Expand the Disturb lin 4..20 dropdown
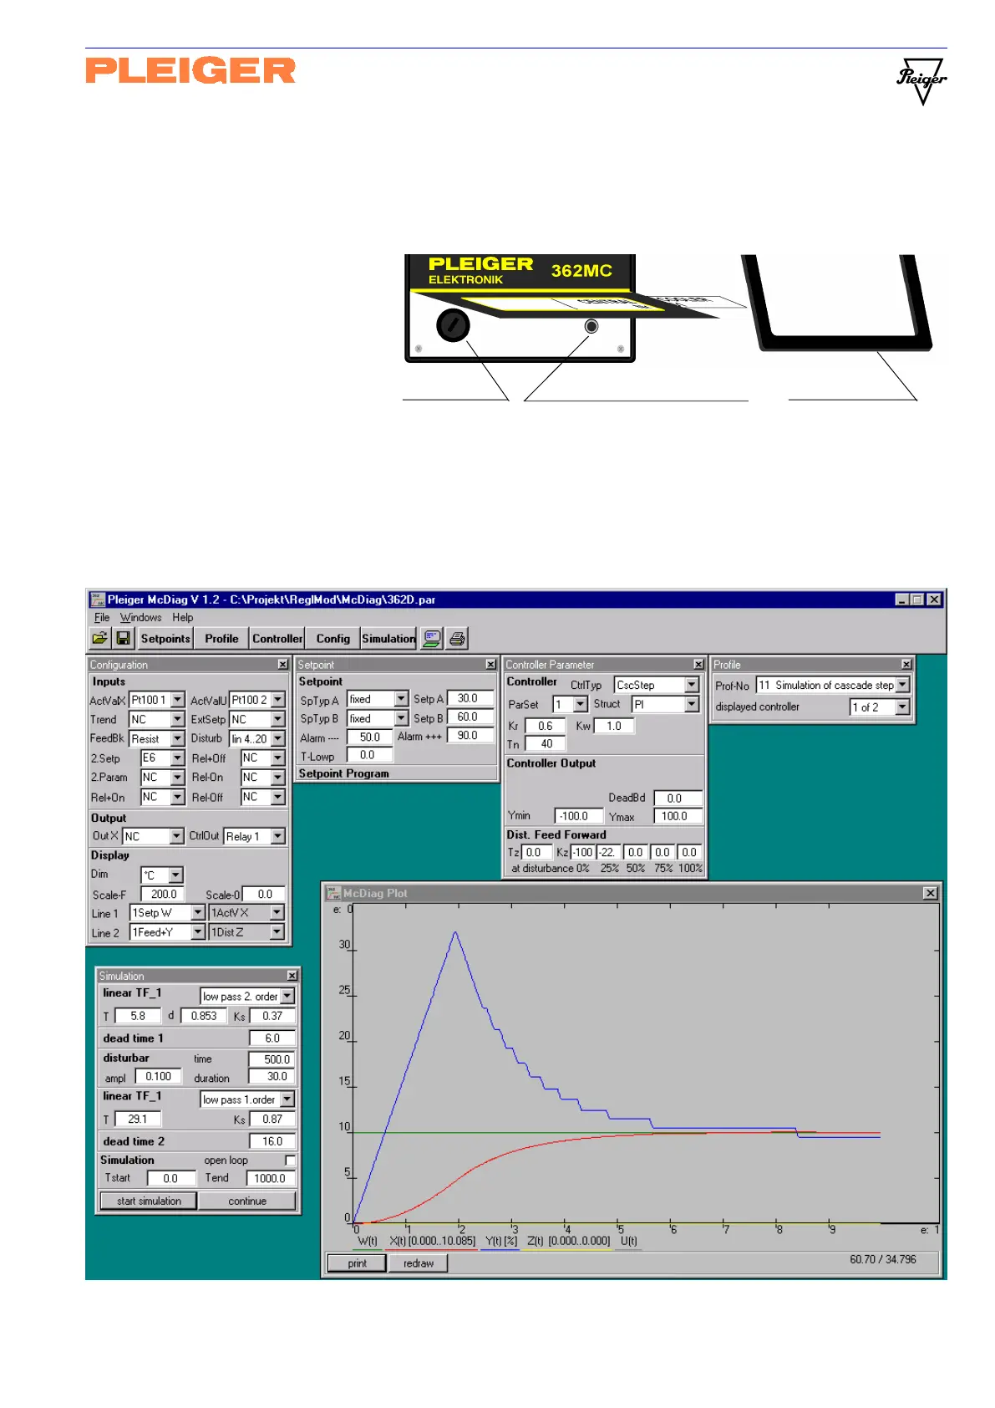Viewport: 995px width, 1408px height. [x=277, y=738]
